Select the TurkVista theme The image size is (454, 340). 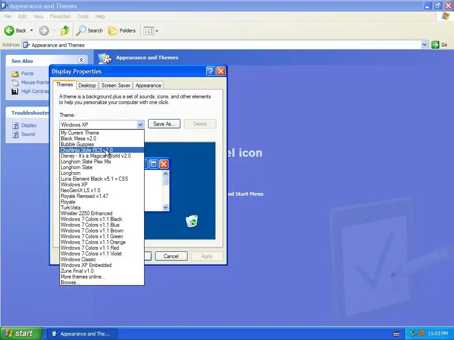click(102, 208)
